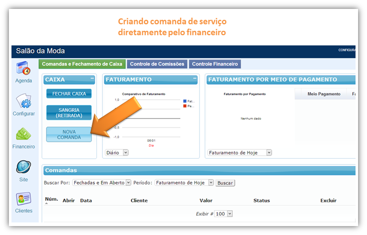Click the Configurar gear icon

pos(23,101)
